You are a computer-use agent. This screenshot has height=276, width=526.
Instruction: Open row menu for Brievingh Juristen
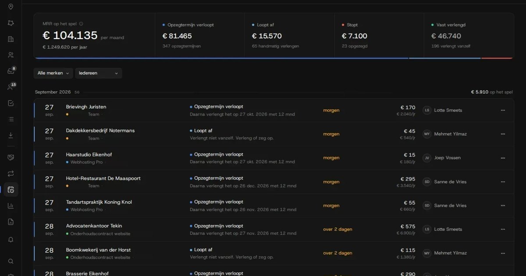(503, 110)
